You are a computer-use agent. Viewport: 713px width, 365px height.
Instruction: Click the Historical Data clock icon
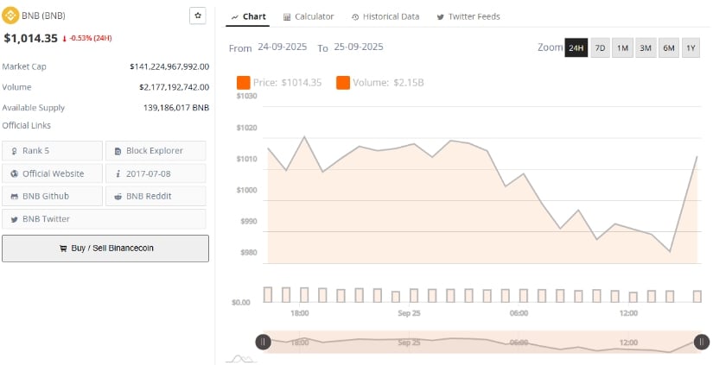[355, 17]
